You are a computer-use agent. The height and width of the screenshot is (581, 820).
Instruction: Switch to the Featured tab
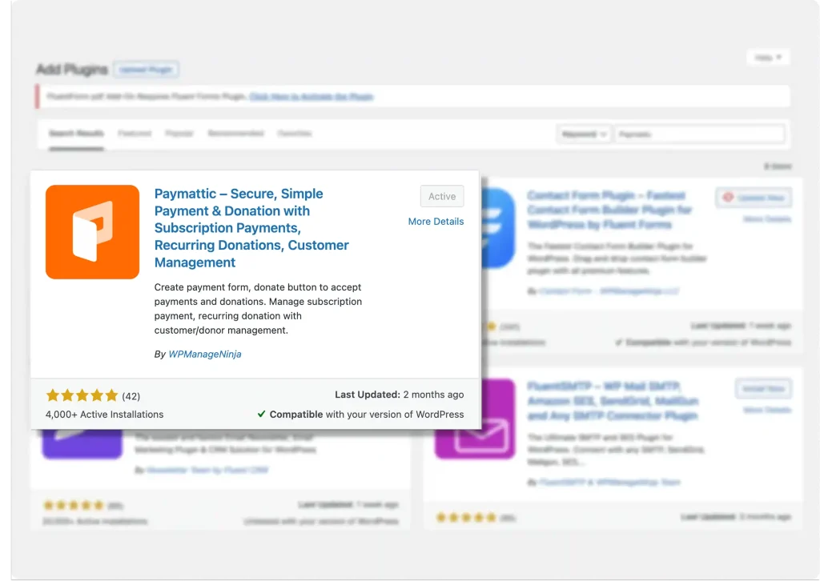[x=135, y=134]
